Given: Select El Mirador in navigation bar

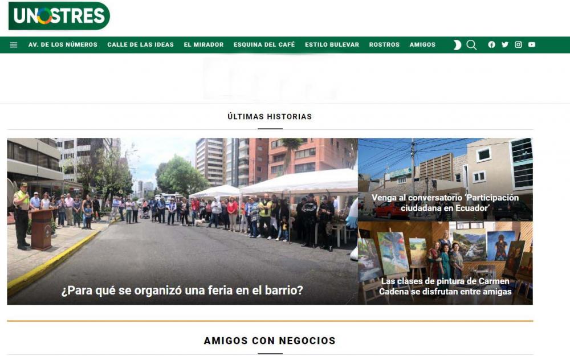Looking at the screenshot, I should point(203,45).
